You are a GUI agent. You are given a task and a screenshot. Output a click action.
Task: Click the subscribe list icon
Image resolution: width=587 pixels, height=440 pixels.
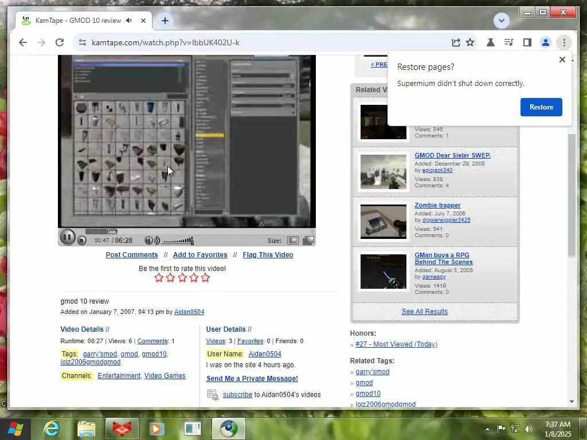point(213,395)
